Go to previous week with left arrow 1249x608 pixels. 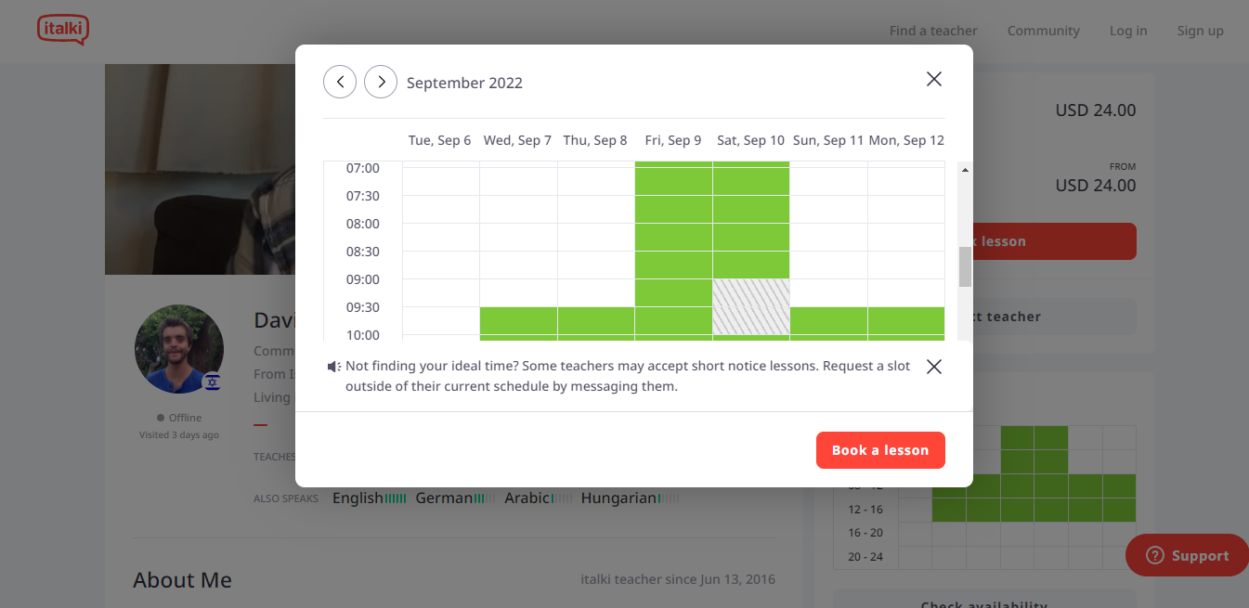(340, 82)
